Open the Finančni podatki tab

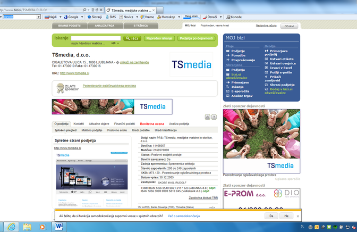point(124,123)
